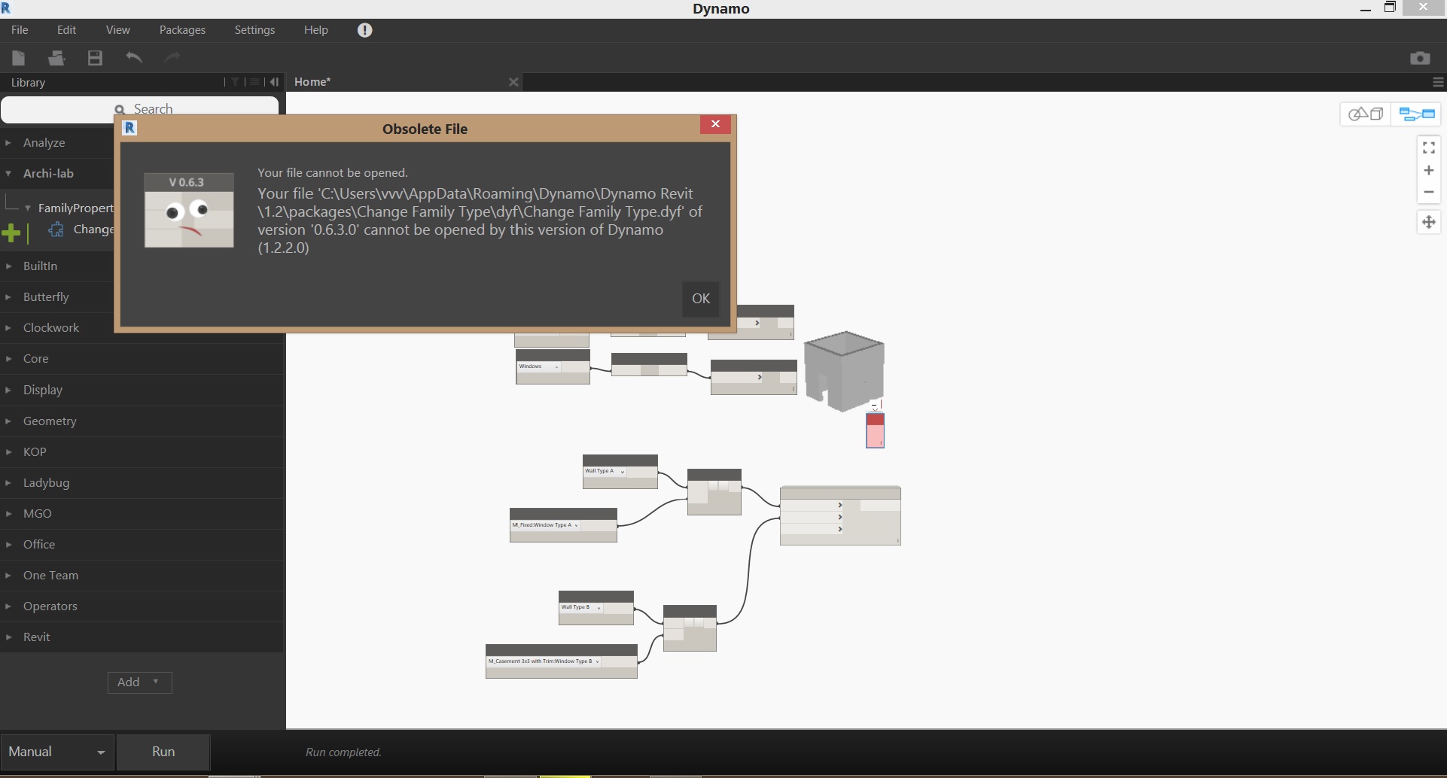Viewport: 1447px width, 778px height.
Task: Click the 'Run completed.' status text
Action: [343, 752]
